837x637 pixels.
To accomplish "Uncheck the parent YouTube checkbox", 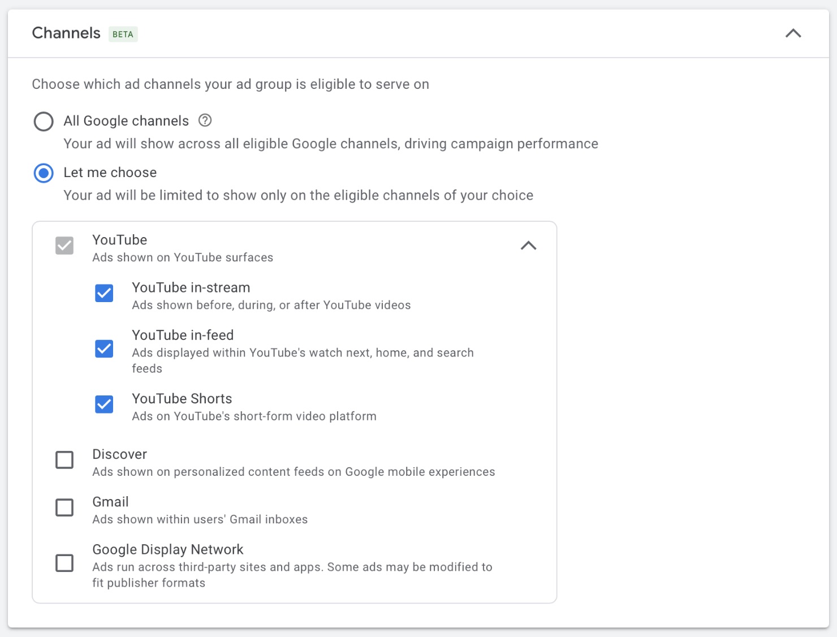I will point(64,246).
